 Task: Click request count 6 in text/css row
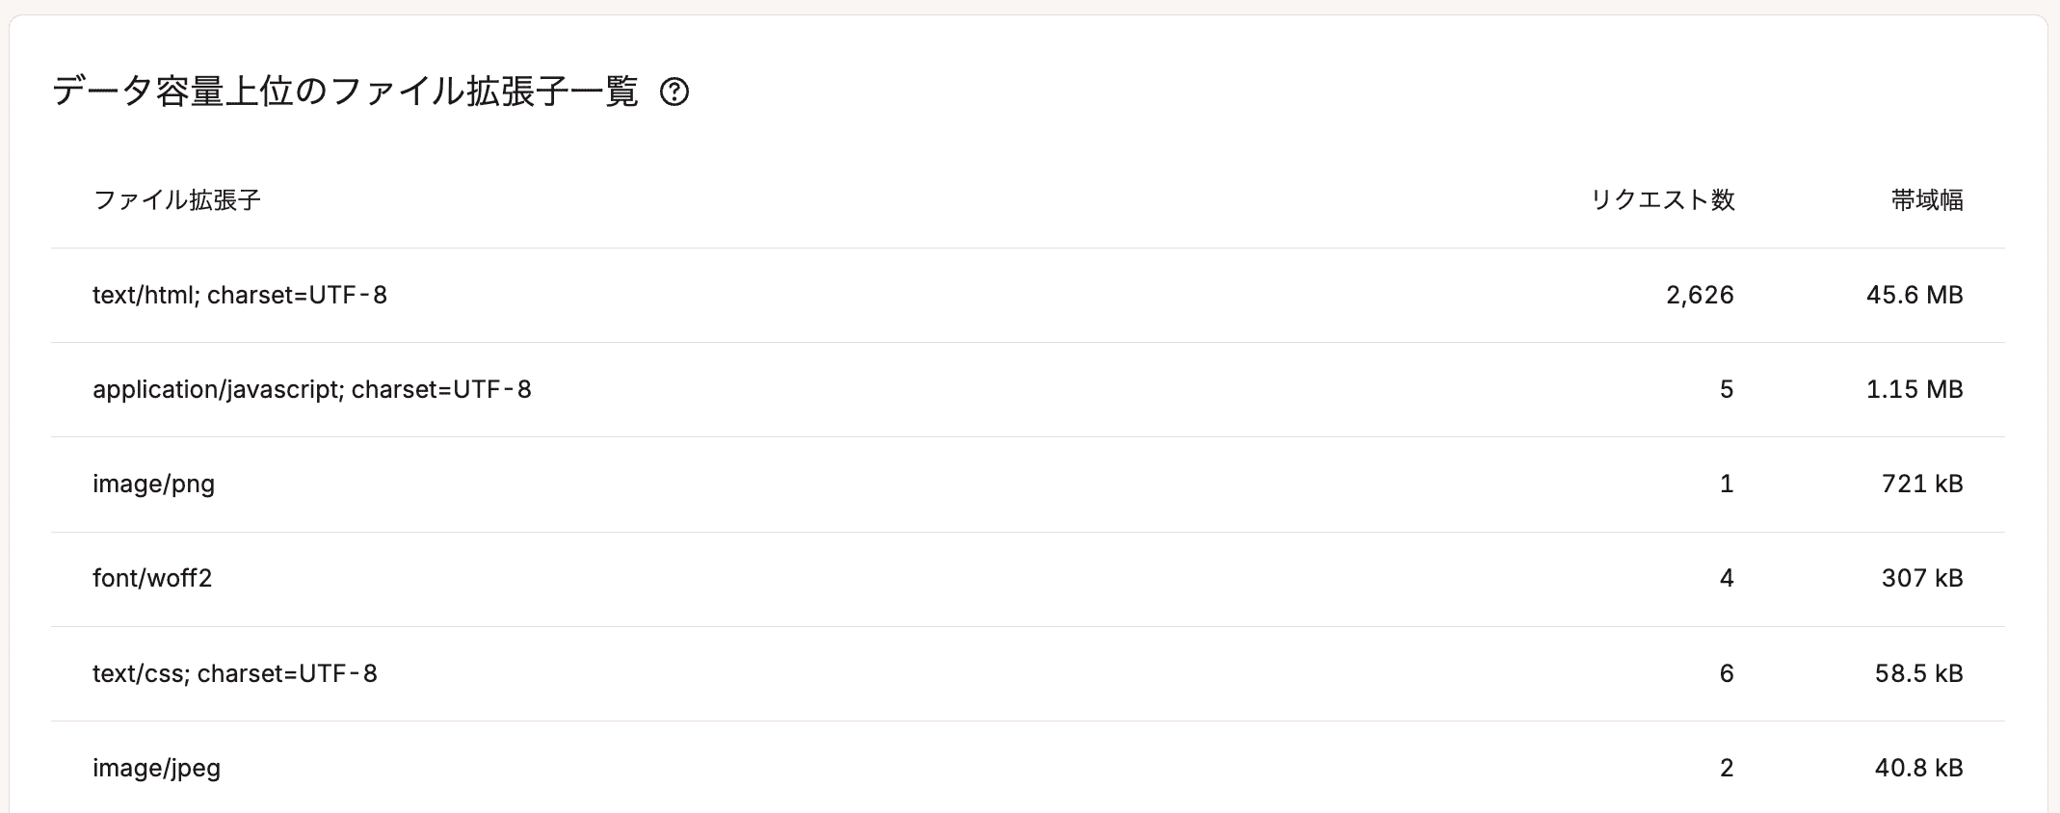1727,673
